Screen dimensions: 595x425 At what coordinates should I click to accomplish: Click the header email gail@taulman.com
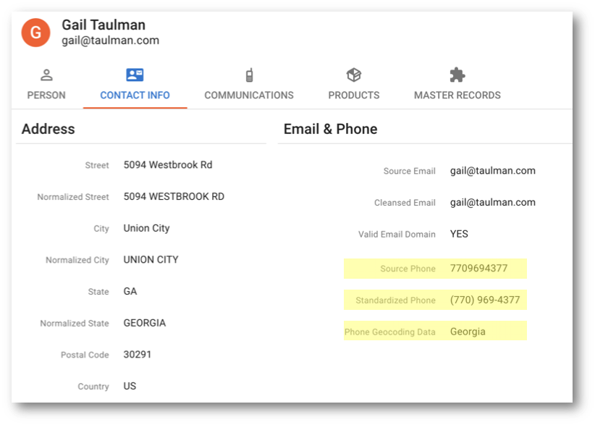click(x=111, y=41)
